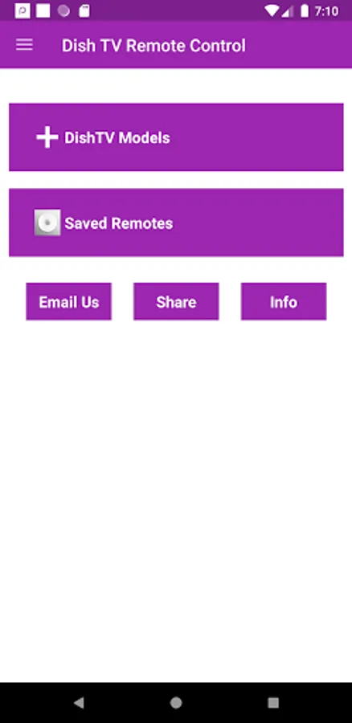
Task: Tap the white square notification icon
Action: [x=43, y=11]
